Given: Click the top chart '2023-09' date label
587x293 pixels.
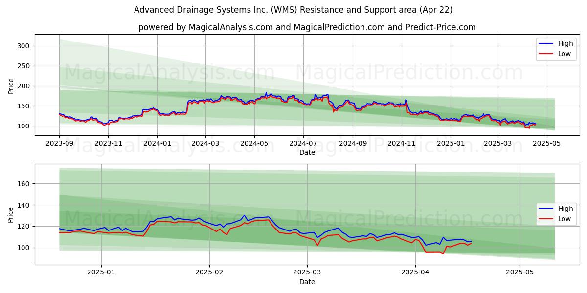Looking at the screenshot, I should coord(59,144).
